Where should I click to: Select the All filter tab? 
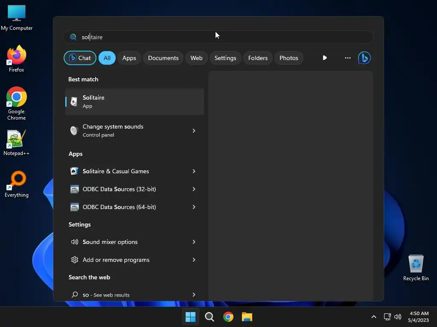pos(107,58)
